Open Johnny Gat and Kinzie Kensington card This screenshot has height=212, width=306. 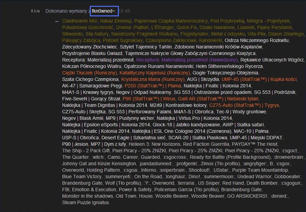click(99, 163)
